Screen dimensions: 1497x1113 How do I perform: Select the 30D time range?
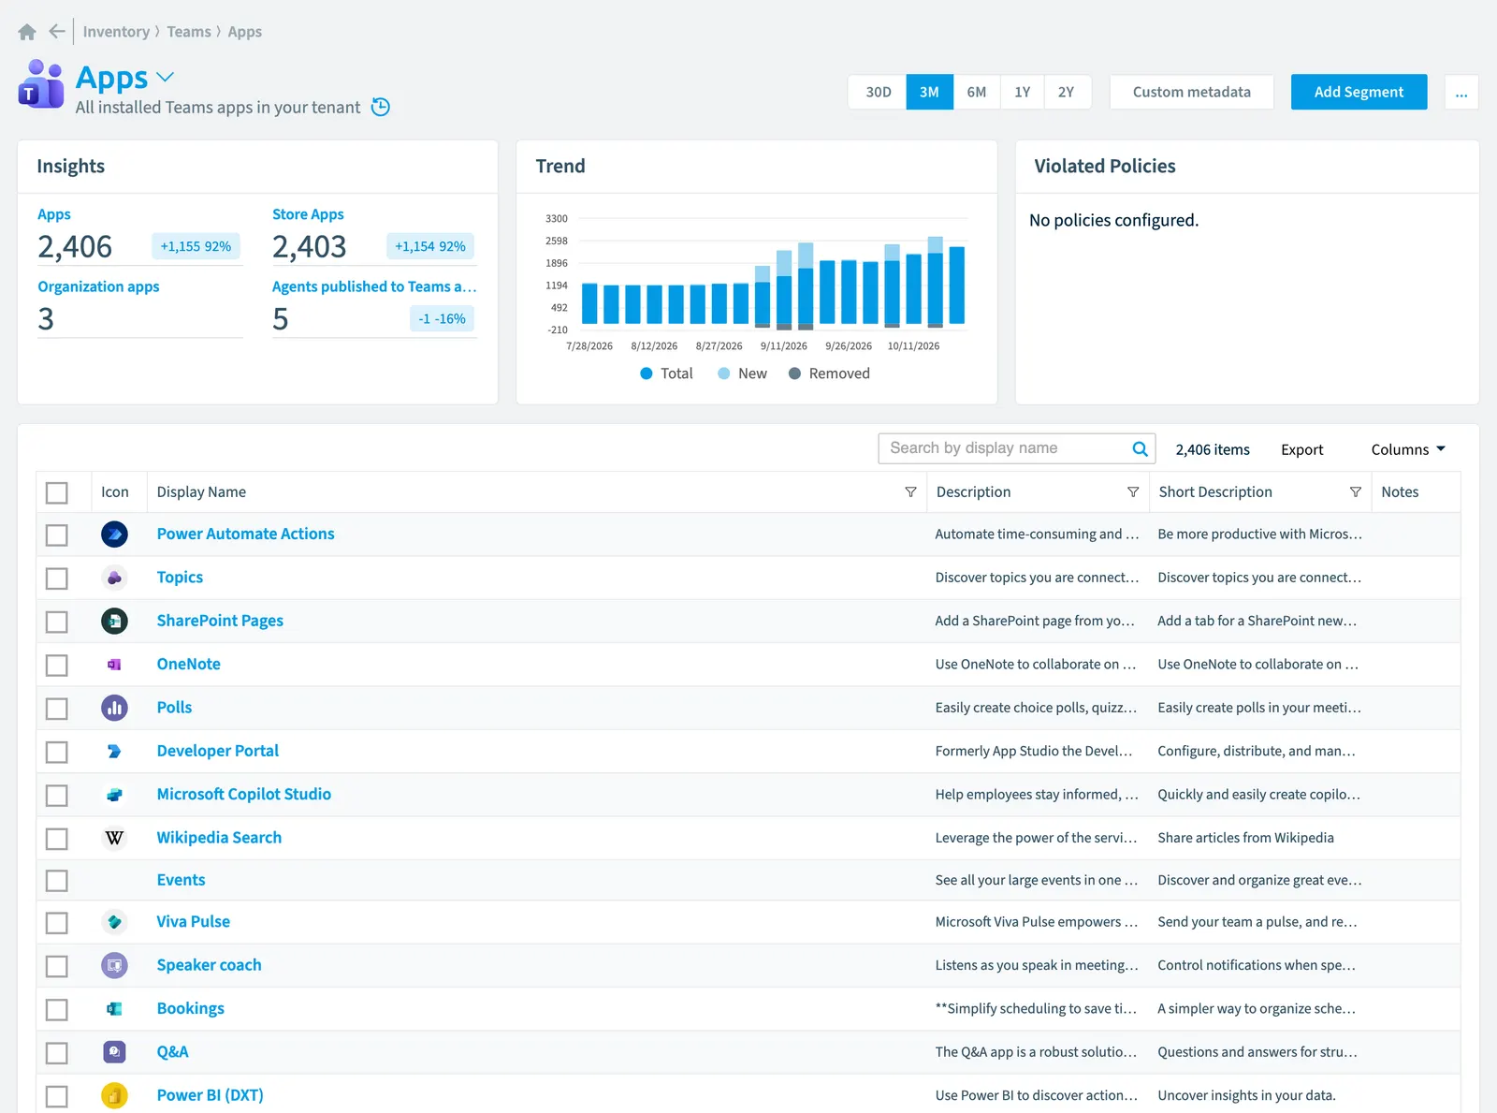878,93
